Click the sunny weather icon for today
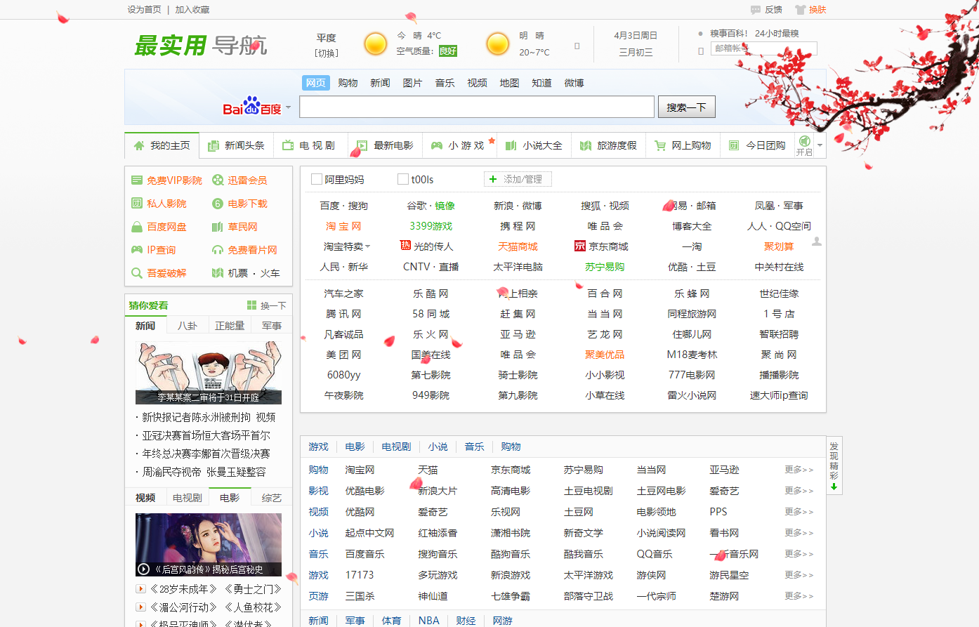Screen dimensions: 979x627 pyautogui.click(x=376, y=44)
